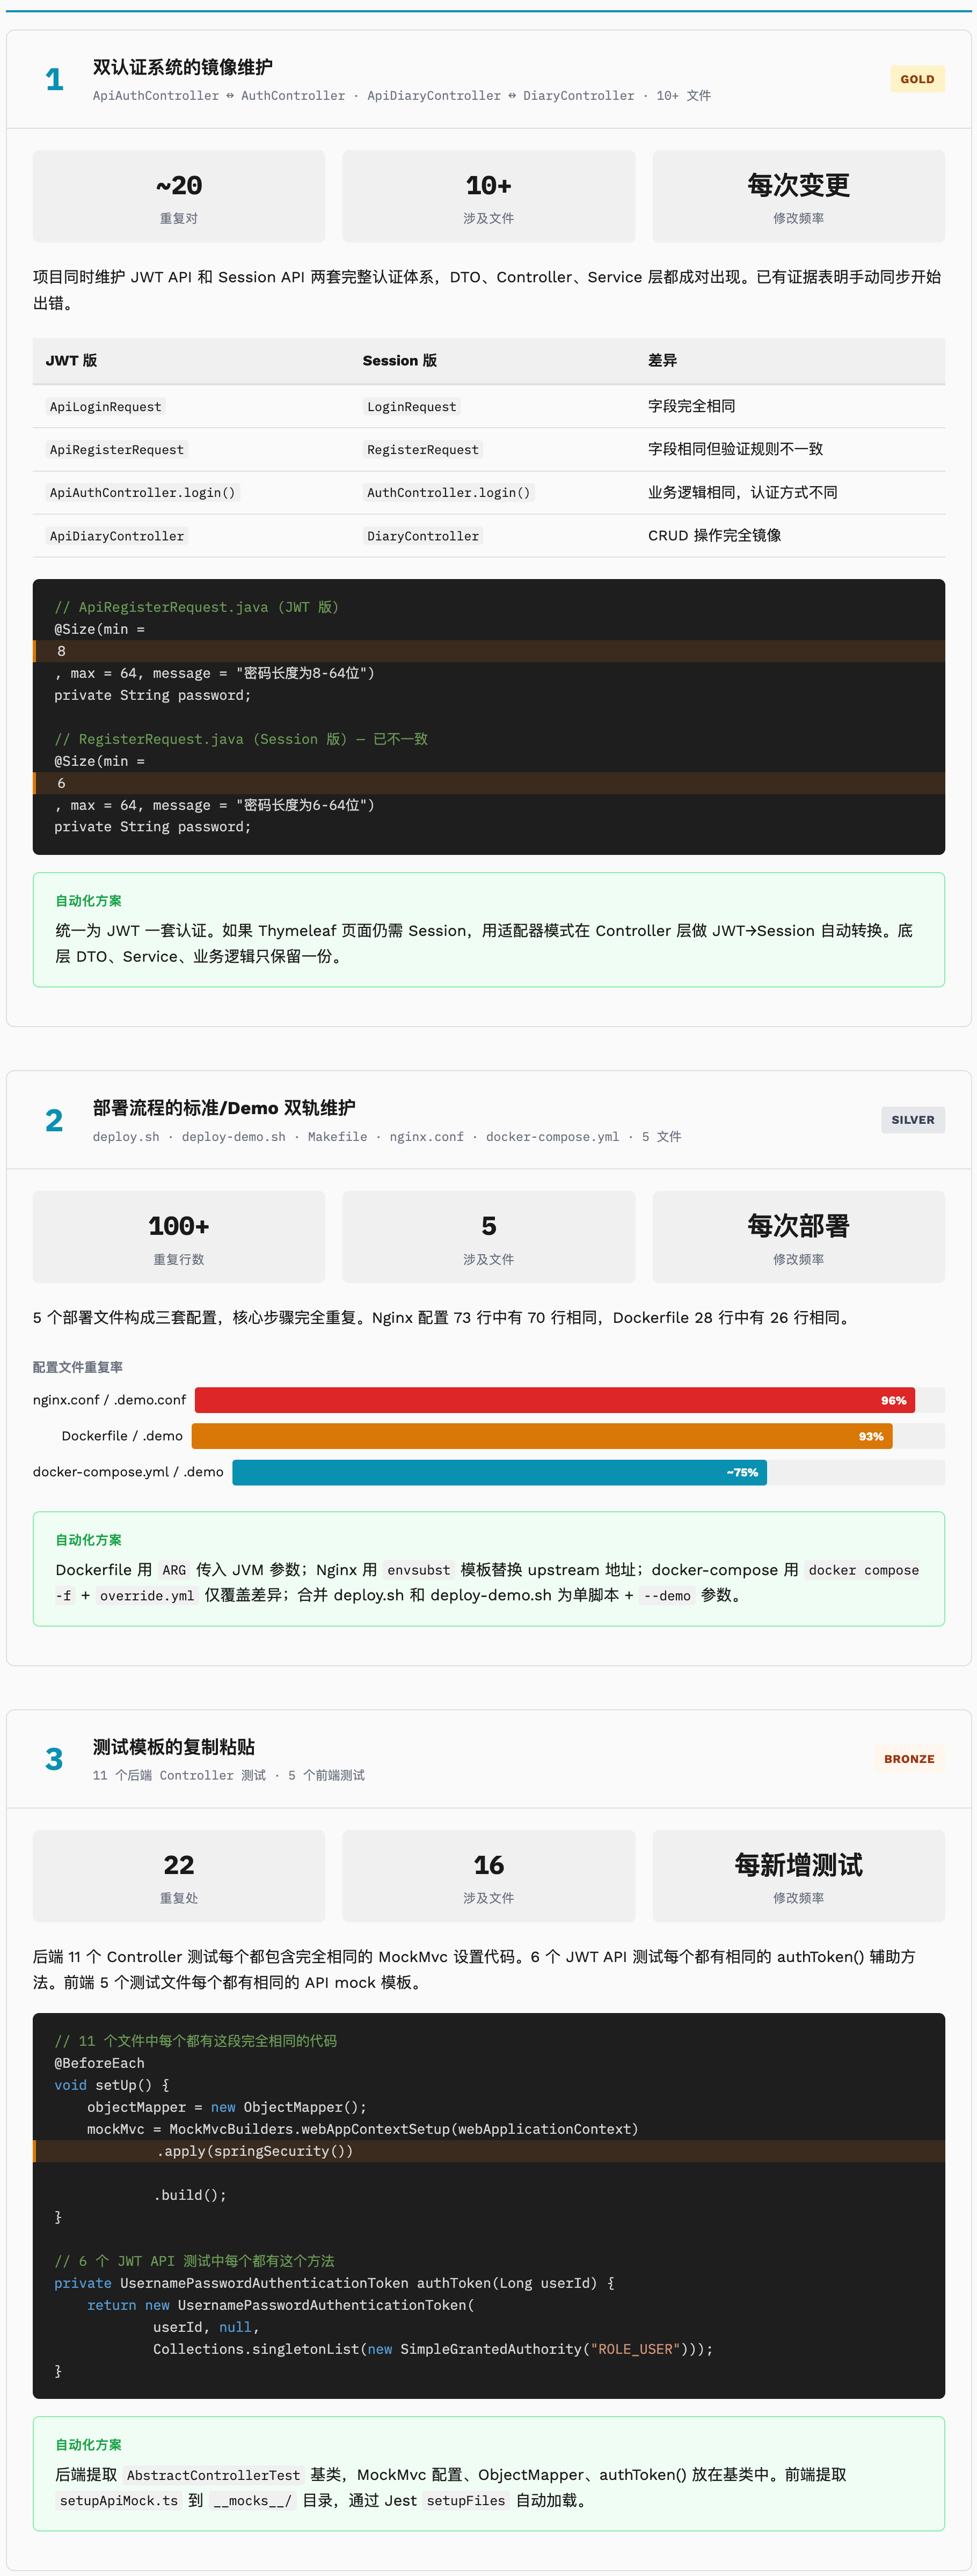Viewport: 977px width, 2576px height.
Task: Click the 配置文件重复率 label
Action: (78, 1367)
